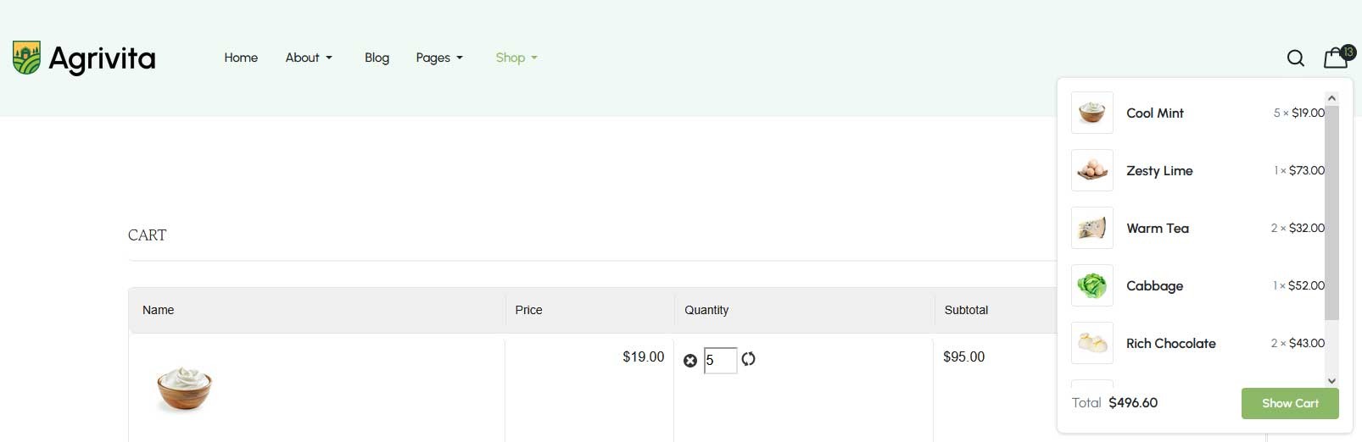Image resolution: width=1362 pixels, height=442 pixels.
Task: Click the mini cart scrollbar down arrow
Action: click(x=1331, y=381)
